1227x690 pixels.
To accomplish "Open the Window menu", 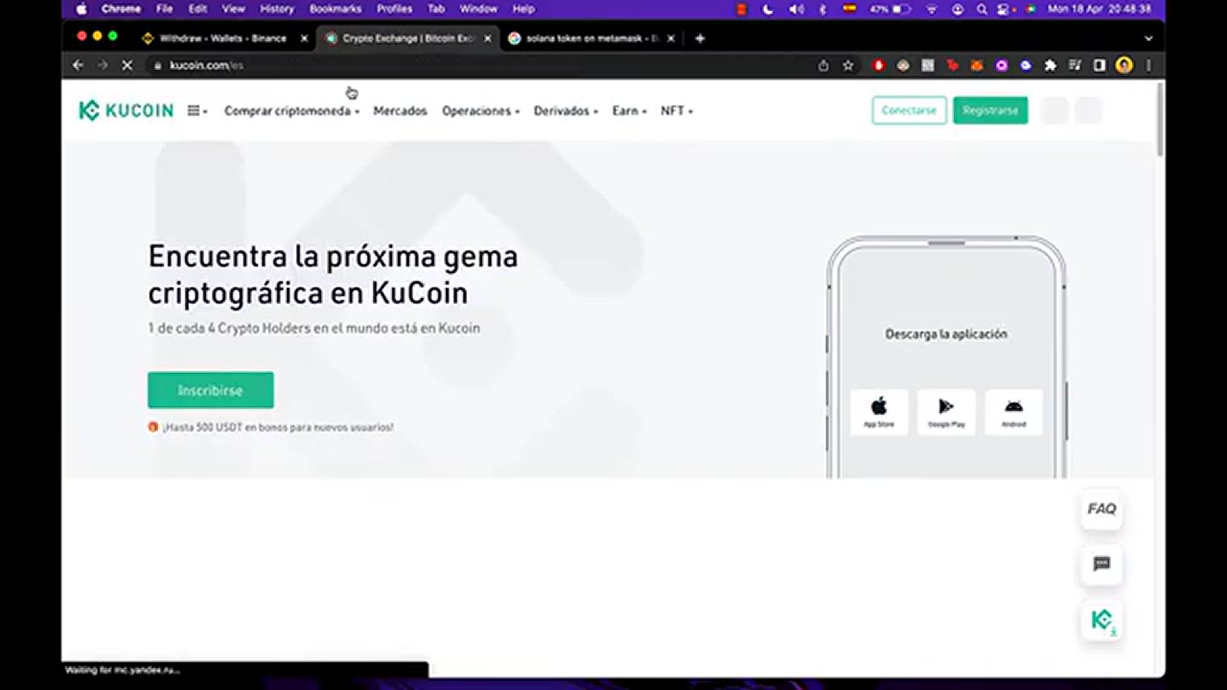I will [x=478, y=9].
